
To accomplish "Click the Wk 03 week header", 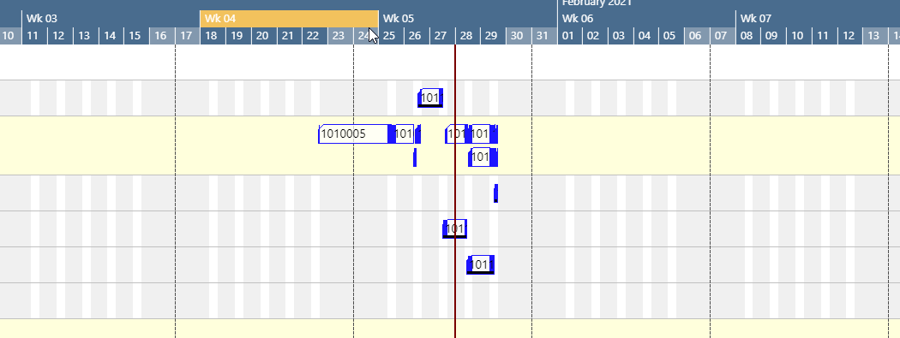I will click(111, 18).
